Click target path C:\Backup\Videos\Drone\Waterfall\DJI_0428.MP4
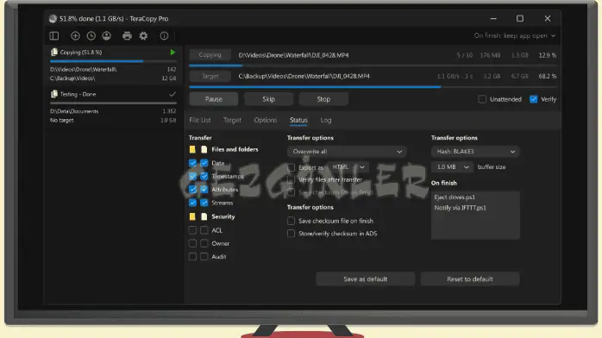This screenshot has height=338, width=602. 304,76
